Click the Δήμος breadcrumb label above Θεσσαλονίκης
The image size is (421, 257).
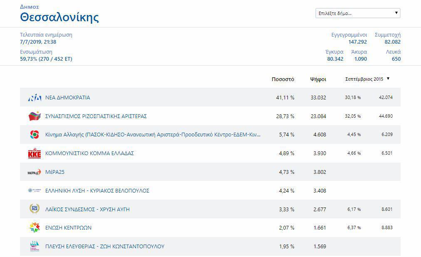tap(29, 7)
